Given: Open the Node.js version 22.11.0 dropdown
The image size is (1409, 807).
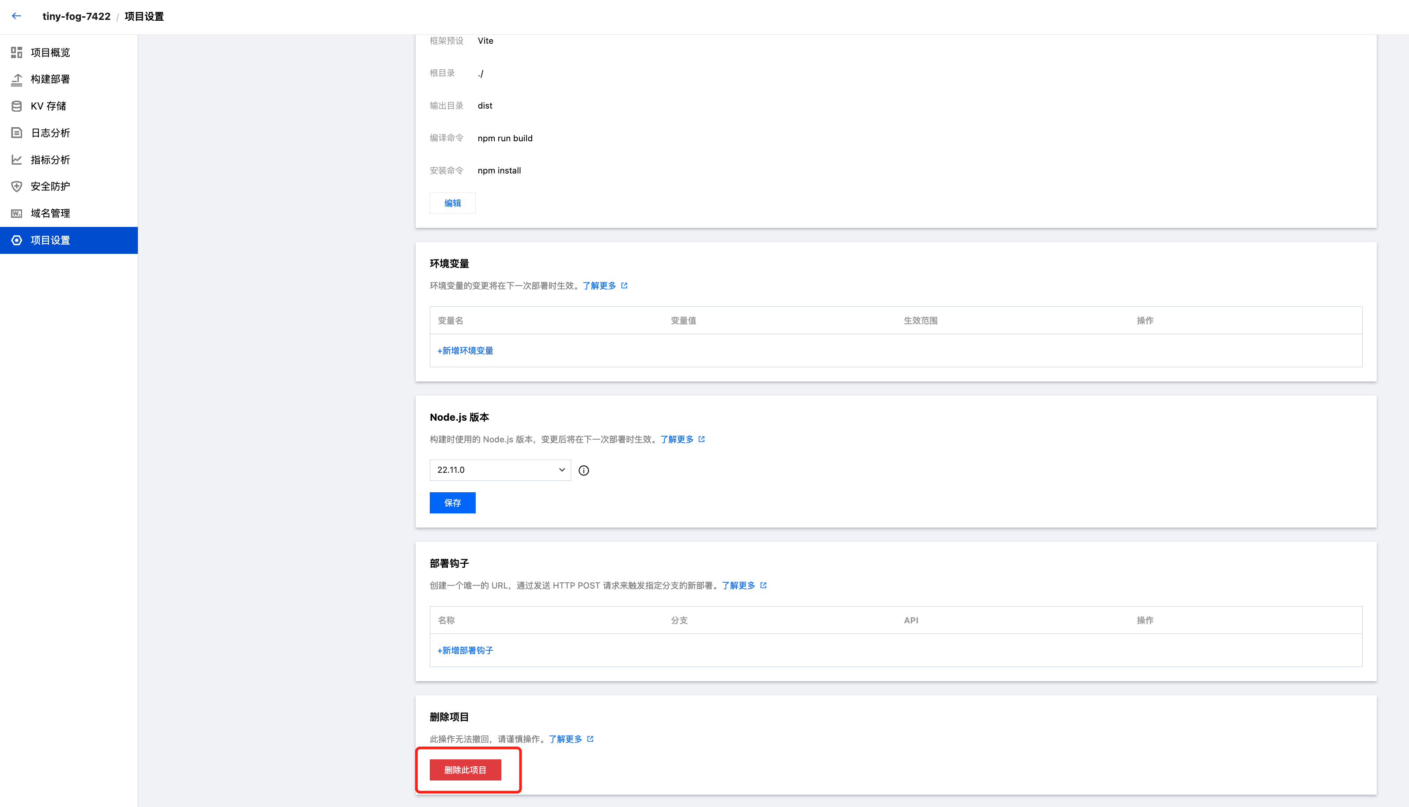Looking at the screenshot, I should coord(500,470).
